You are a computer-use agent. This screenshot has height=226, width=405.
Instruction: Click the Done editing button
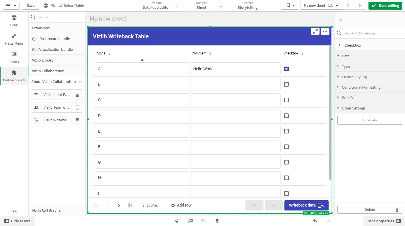[385, 6]
